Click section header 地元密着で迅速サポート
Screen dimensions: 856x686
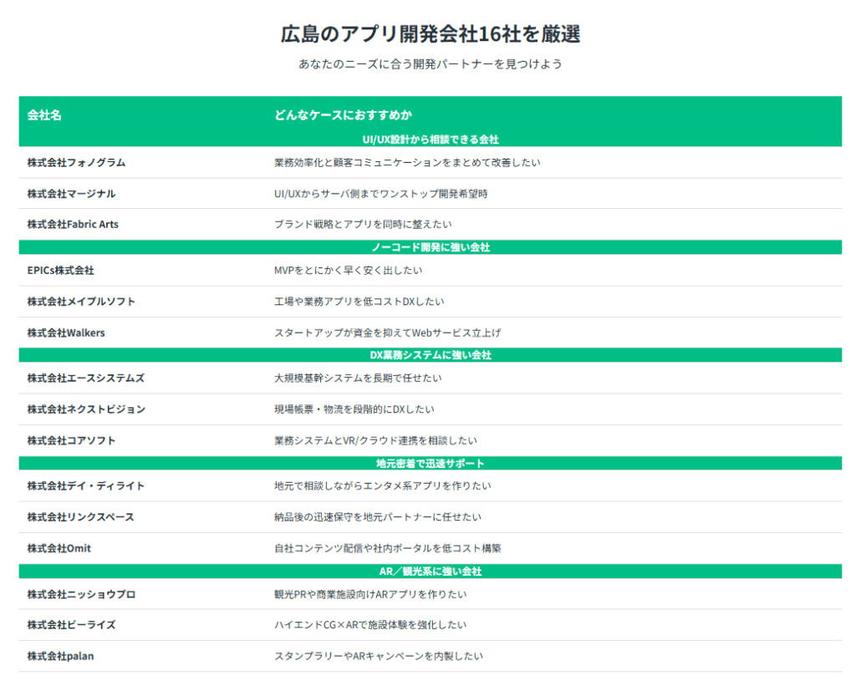point(431,464)
